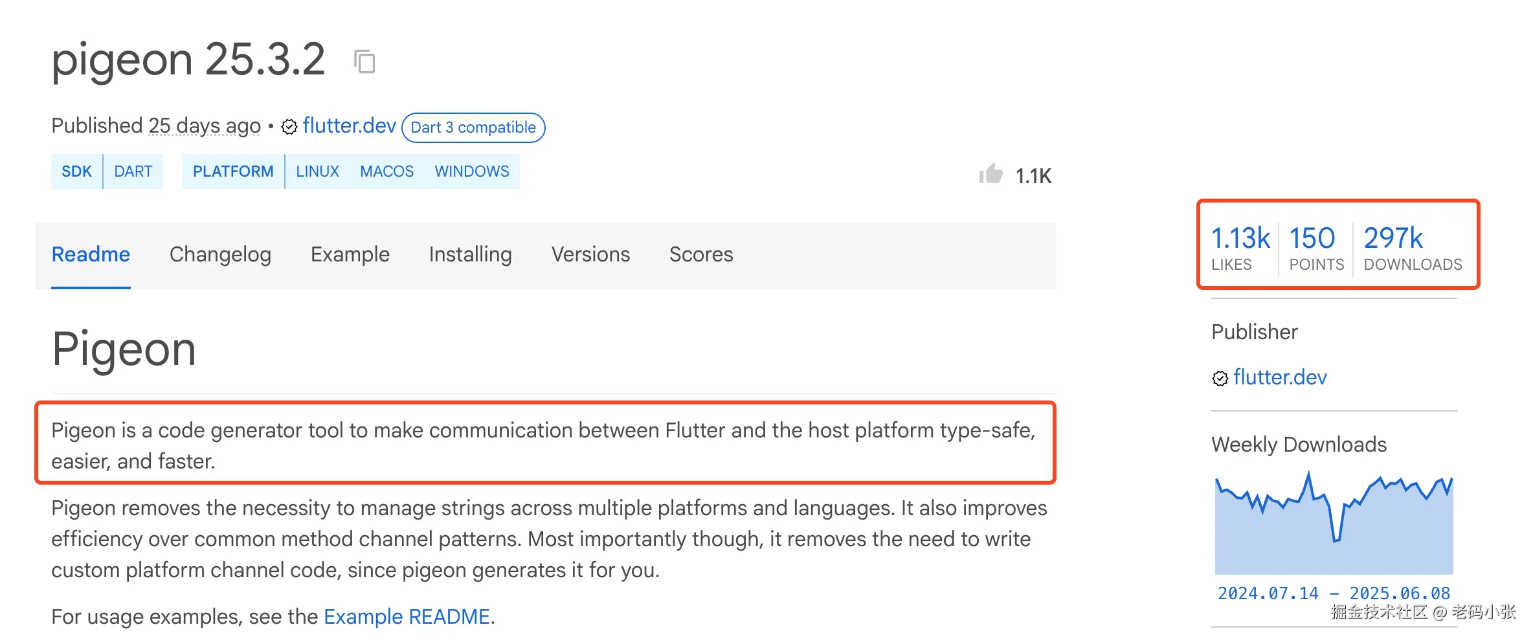Click the 1.13k LIKES score
The height and width of the screenshot is (638, 1533).
(x=1240, y=247)
